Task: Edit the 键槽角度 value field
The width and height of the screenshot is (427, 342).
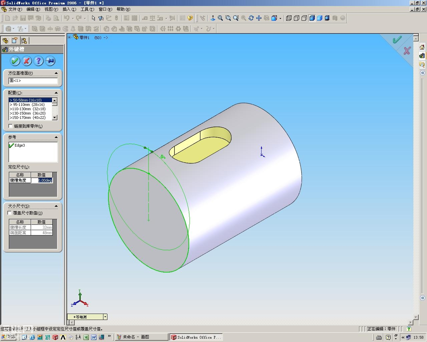Action: (42, 180)
